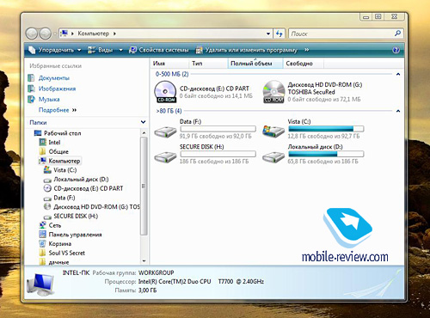Select SECURE DISK (H:) in folder tree
The width and height of the screenshot is (430, 318).
(x=76, y=216)
